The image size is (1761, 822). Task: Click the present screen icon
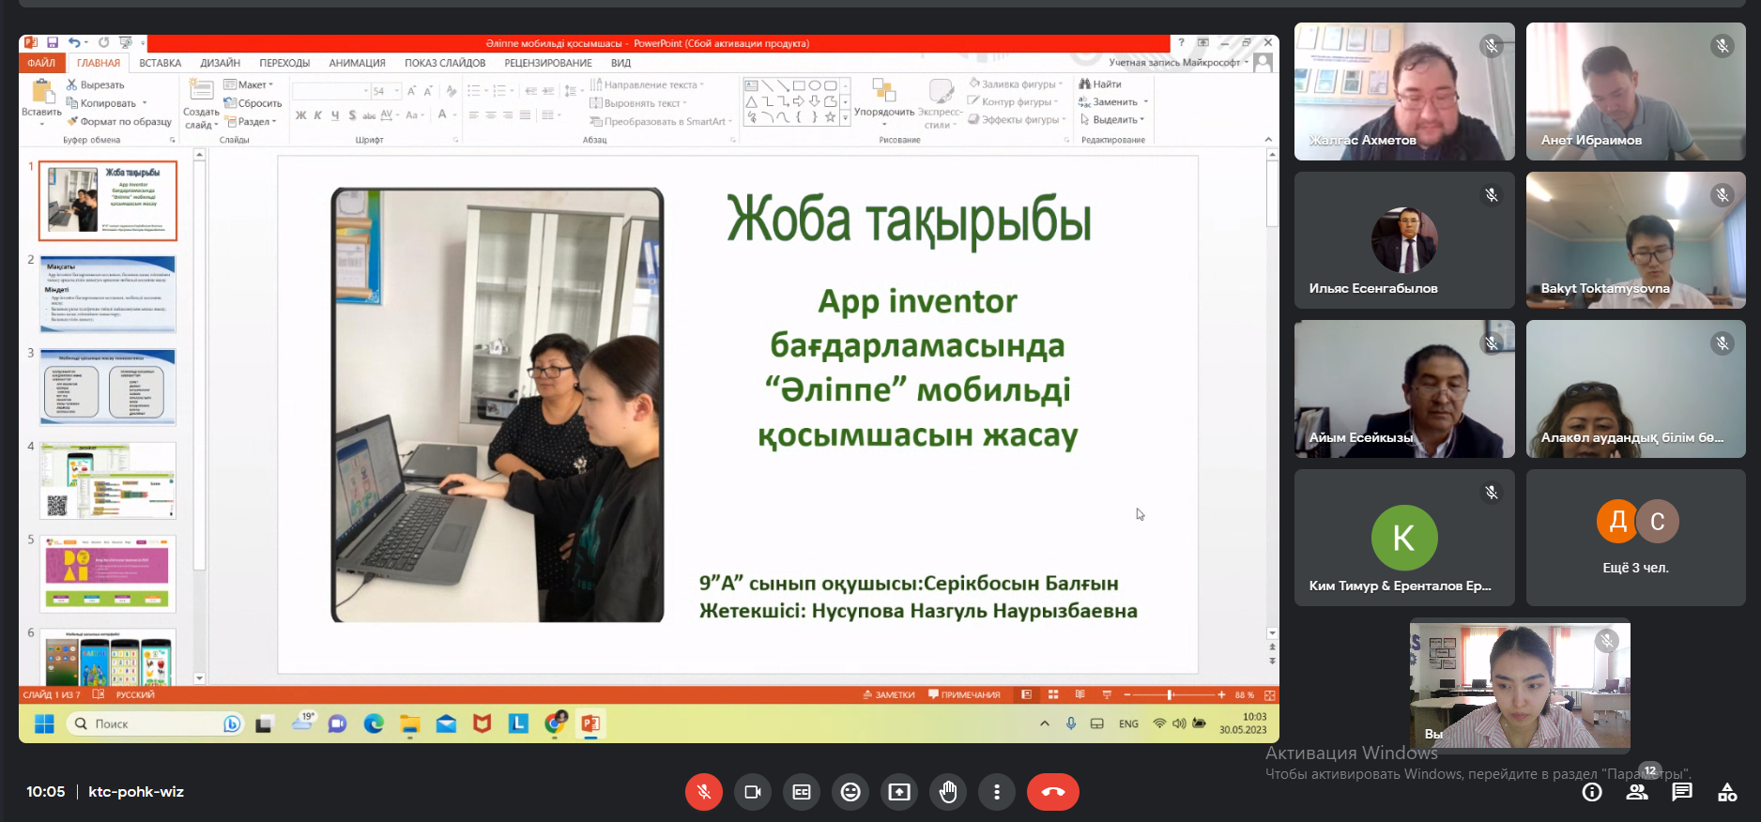click(899, 792)
